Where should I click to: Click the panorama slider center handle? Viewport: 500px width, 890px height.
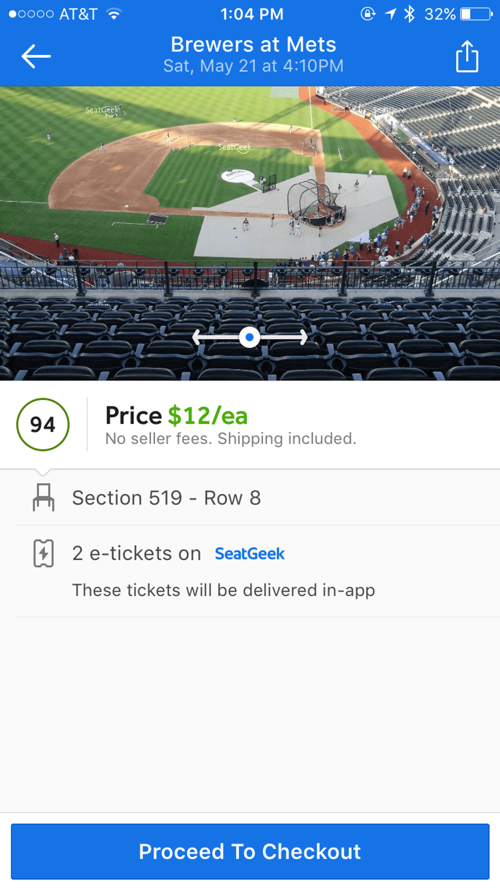click(249, 337)
